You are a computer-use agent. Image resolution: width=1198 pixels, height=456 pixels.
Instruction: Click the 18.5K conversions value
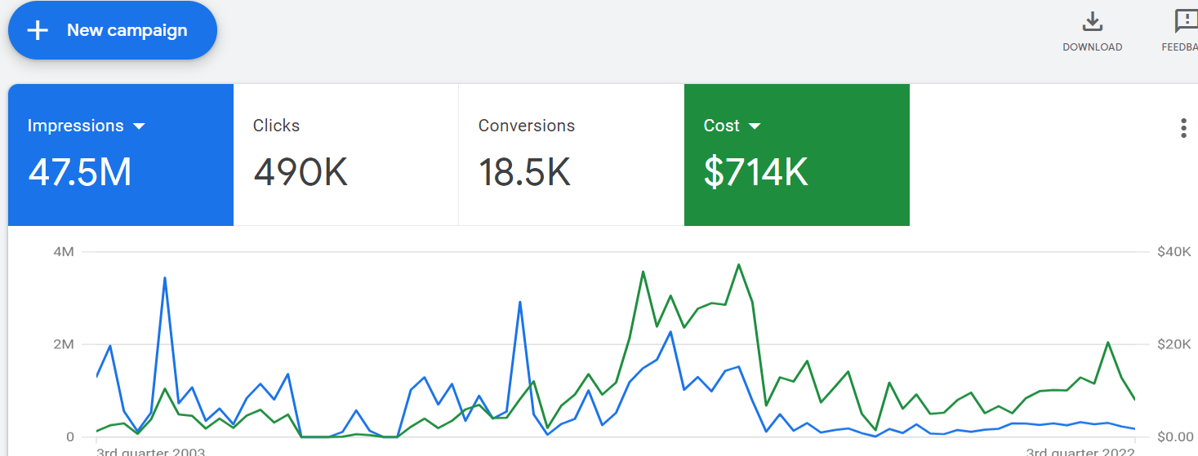[524, 172]
